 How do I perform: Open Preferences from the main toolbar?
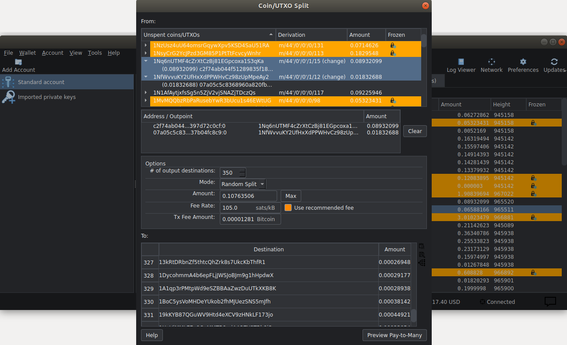click(523, 62)
